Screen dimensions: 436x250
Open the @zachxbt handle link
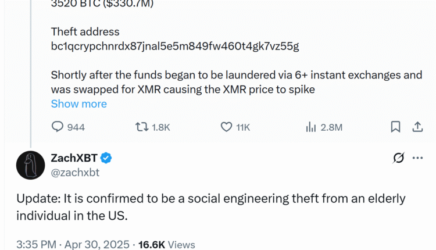click(75, 172)
